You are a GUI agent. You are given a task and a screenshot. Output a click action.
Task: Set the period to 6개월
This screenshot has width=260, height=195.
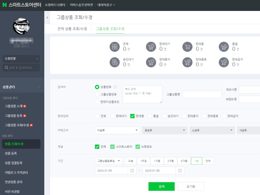pyautogui.click(x=184, y=161)
